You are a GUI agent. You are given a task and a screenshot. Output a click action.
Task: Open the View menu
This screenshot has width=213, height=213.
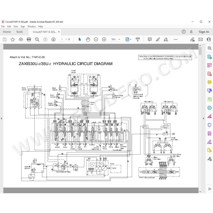coord(16,26)
